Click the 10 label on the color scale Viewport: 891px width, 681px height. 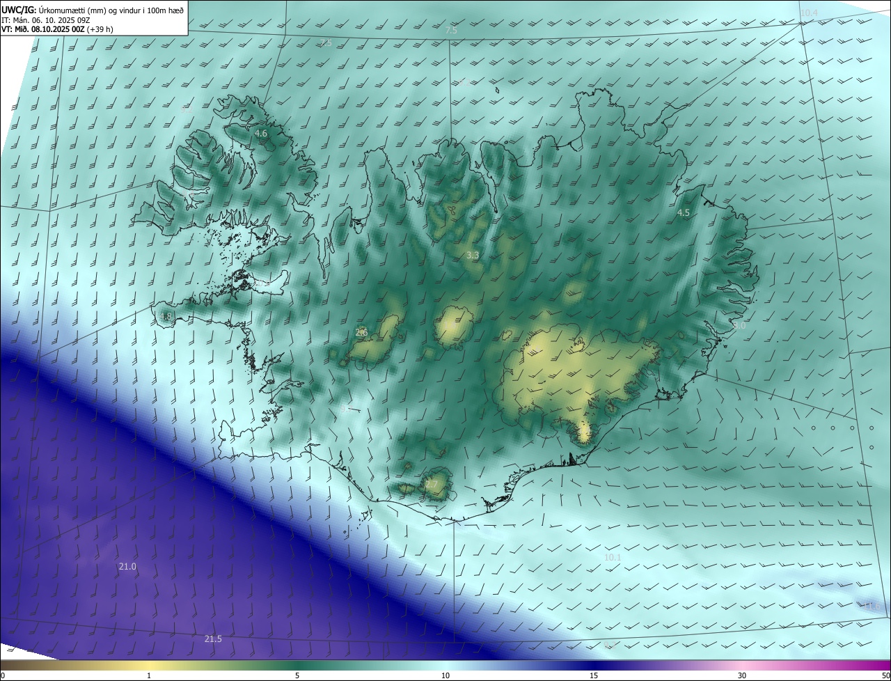pyautogui.click(x=445, y=675)
